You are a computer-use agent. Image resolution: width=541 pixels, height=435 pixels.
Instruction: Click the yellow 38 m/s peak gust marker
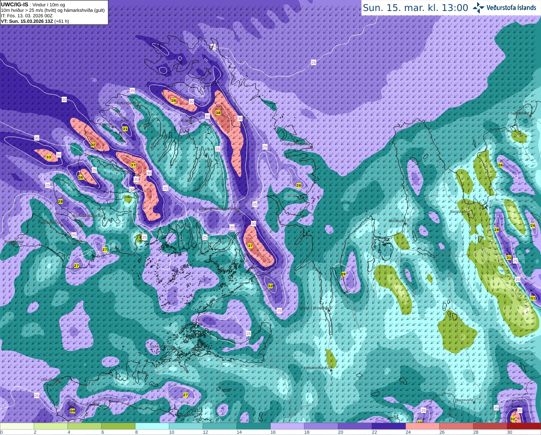pyautogui.click(x=218, y=113)
